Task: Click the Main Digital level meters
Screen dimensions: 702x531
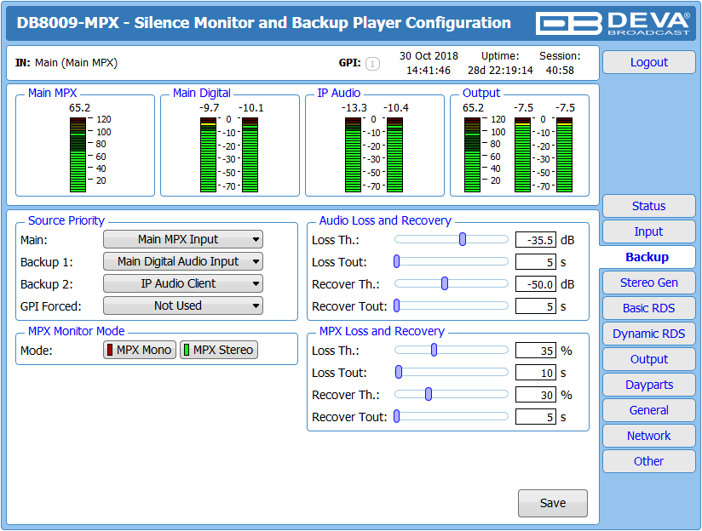Action: (x=229, y=155)
